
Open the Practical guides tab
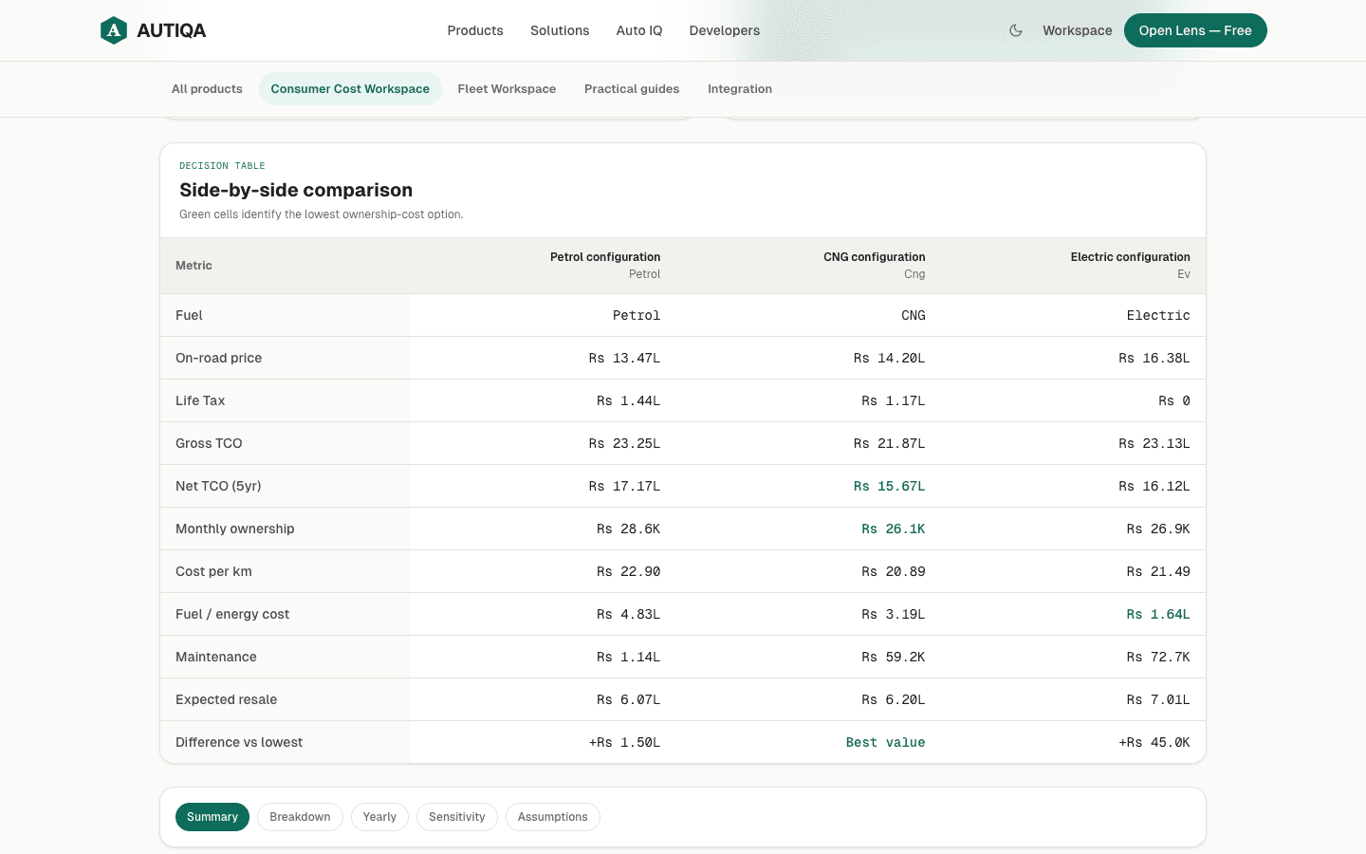632,89
